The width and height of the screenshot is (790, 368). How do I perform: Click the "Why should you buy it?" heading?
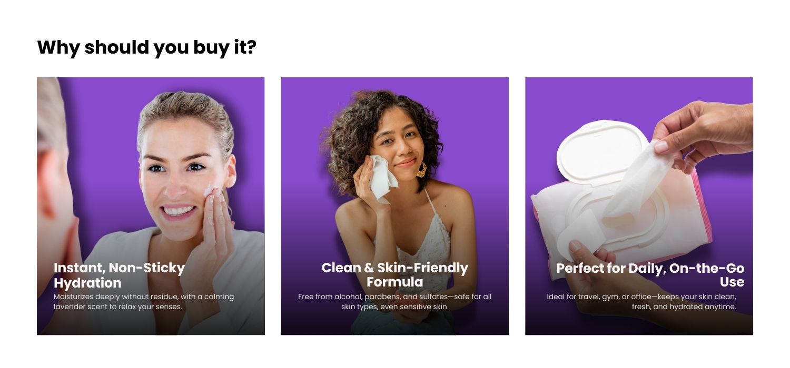146,47
